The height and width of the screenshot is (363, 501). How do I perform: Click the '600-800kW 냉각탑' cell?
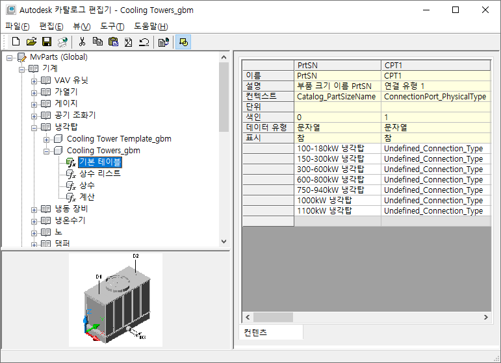point(337,180)
